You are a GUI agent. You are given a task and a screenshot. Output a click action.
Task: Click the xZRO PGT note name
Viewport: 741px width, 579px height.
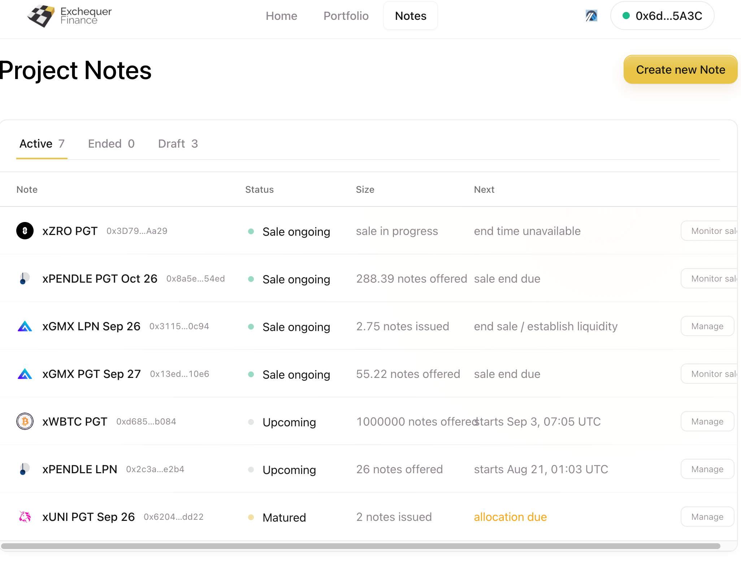click(x=70, y=231)
